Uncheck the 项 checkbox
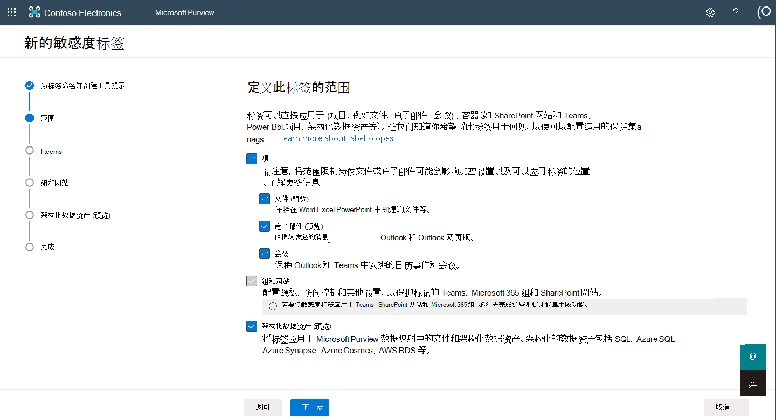Screen dimensions: 776x420 coord(252,158)
